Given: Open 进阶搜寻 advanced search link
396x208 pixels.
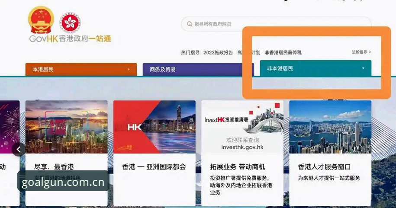Looking at the screenshot, I should click(x=359, y=52).
